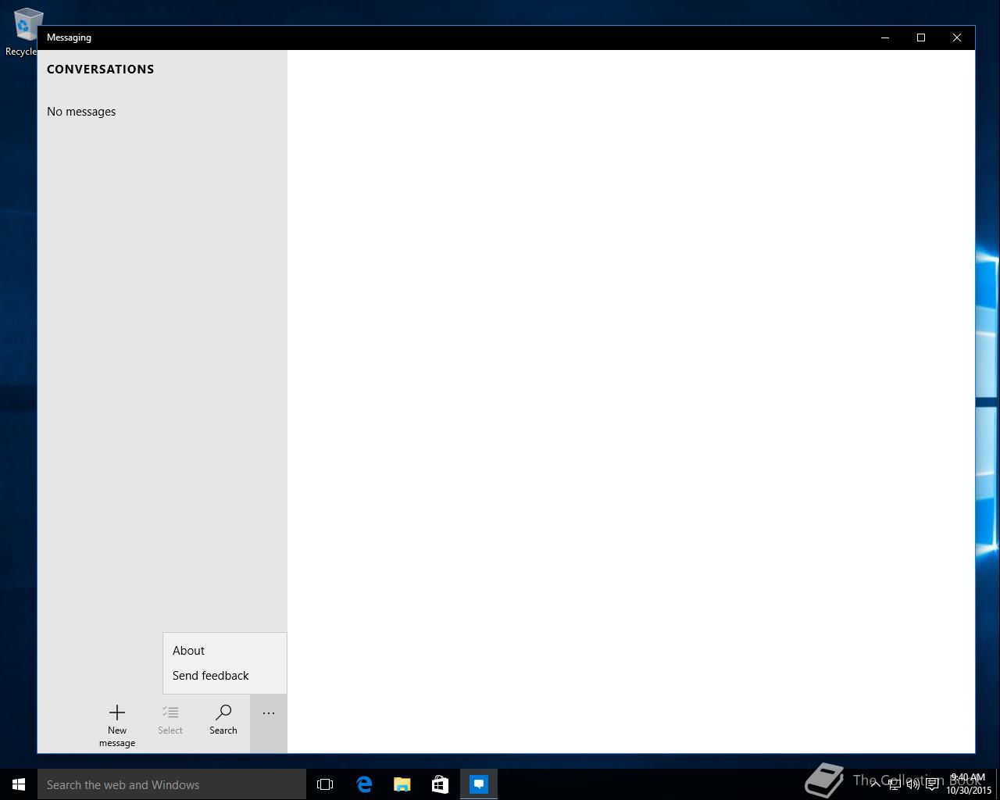
Task: Open the About menu entry
Action: coord(225,651)
